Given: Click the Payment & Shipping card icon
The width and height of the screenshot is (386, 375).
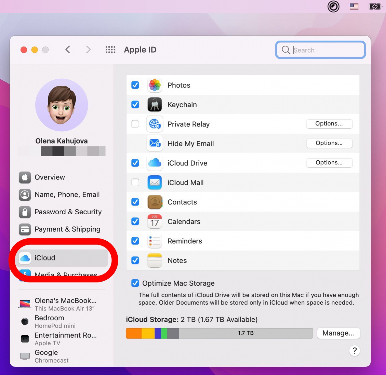Looking at the screenshot, I should coord(25,229).
